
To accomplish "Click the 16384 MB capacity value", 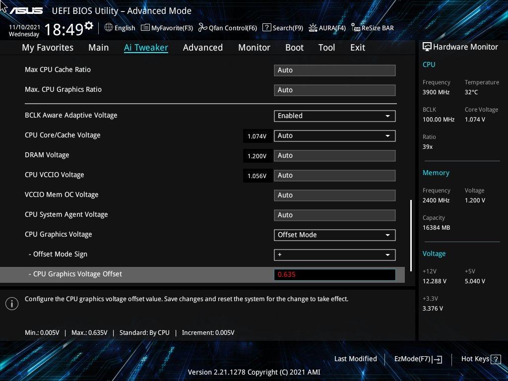I will [437, 228].
